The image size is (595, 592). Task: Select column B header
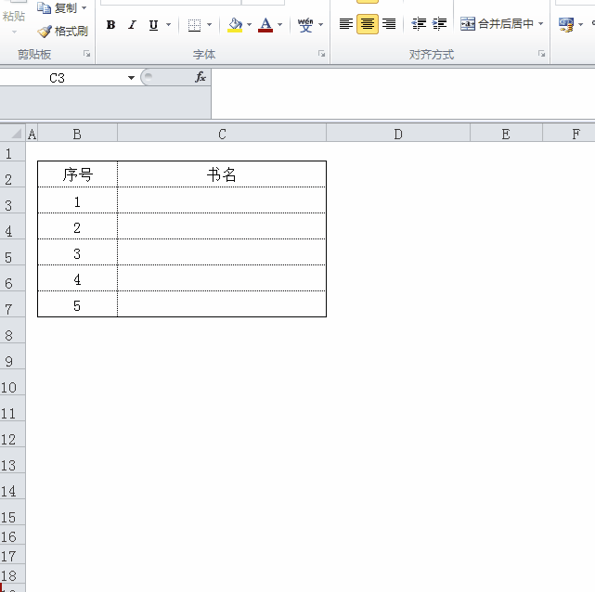pos(77,134)
